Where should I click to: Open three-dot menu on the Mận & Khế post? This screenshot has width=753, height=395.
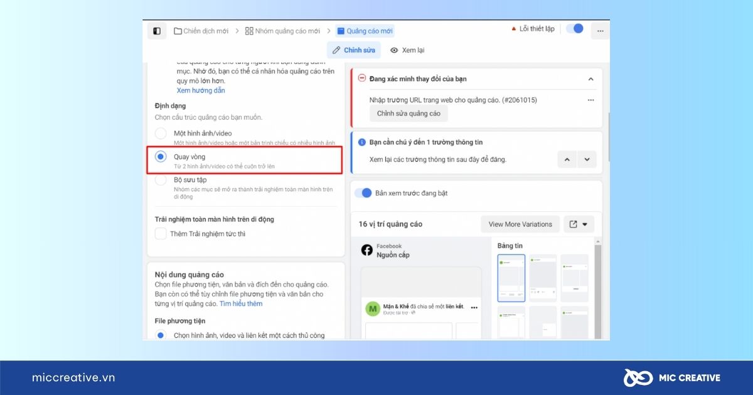coord(474,307)
